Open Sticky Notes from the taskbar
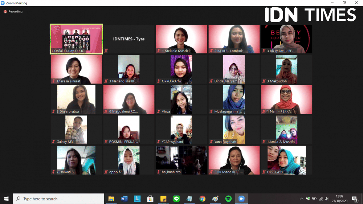The height and width of the screenshot is (204, 363). pos(163,199)
